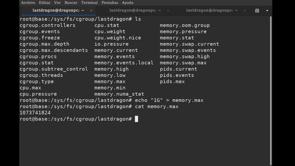Click the output value 1073741824

tap(35, 113)
